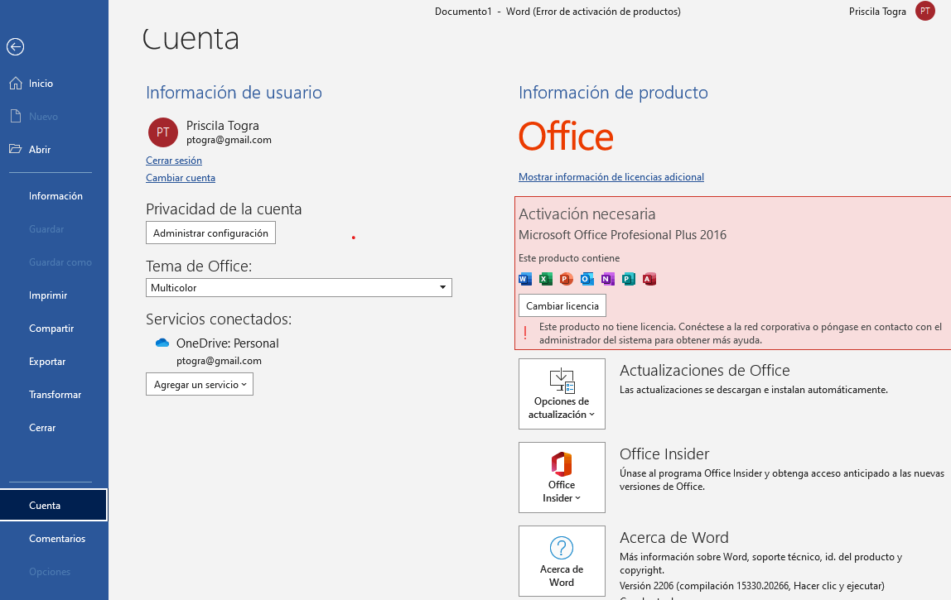Open the Office Insider dropdown button
Image resolution: width=951 pixels, height=600 pixels.
tap(562, 478)
